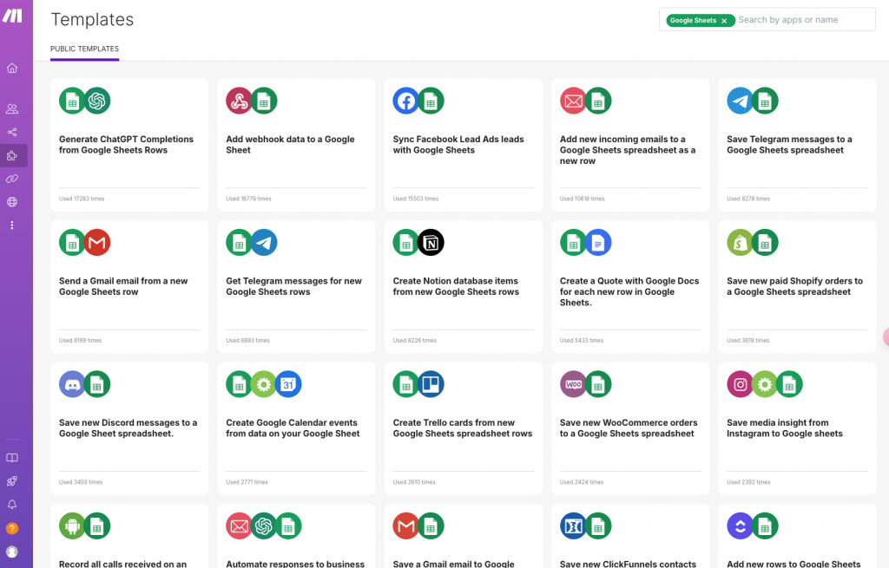Image resolution: width=889 pixels, height=568 pixels.
Task: Click the Shopify icon on paid orders card
Action: (740, 243)
